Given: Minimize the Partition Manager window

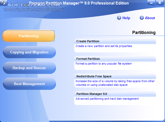Looking at the screenshot, I should (151, 3).
